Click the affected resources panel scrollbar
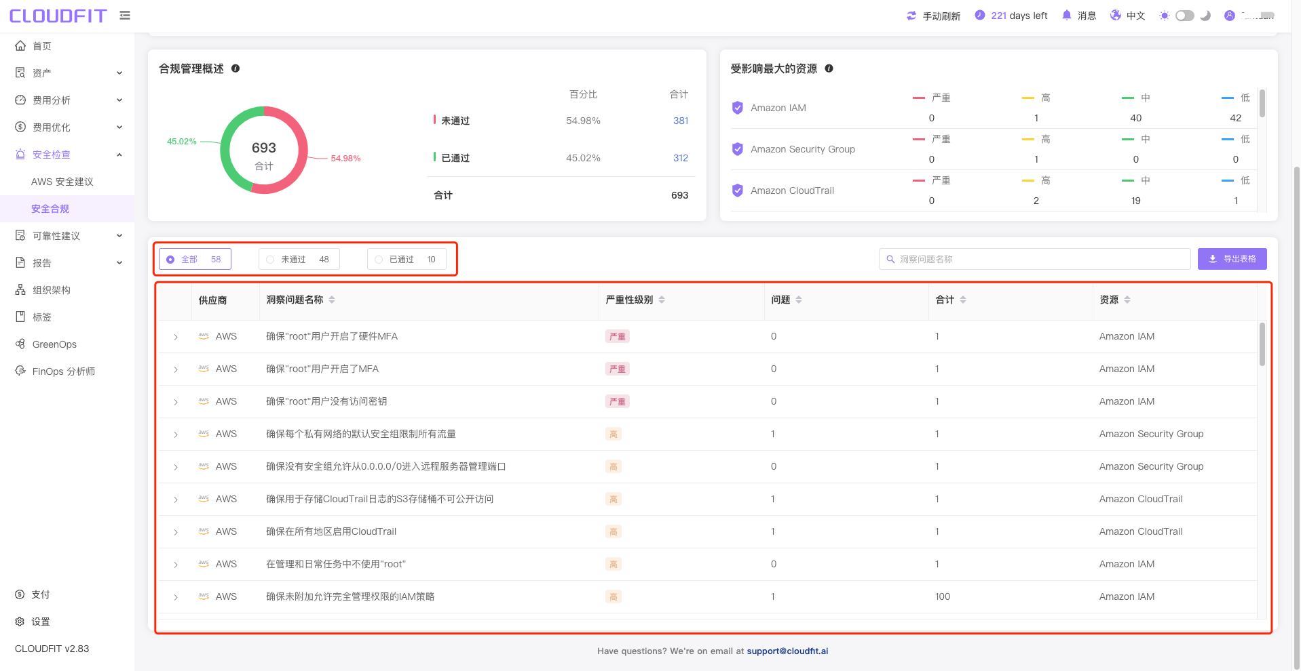This screenshot has width=1301, height=671. click(x=1262, y=104)
